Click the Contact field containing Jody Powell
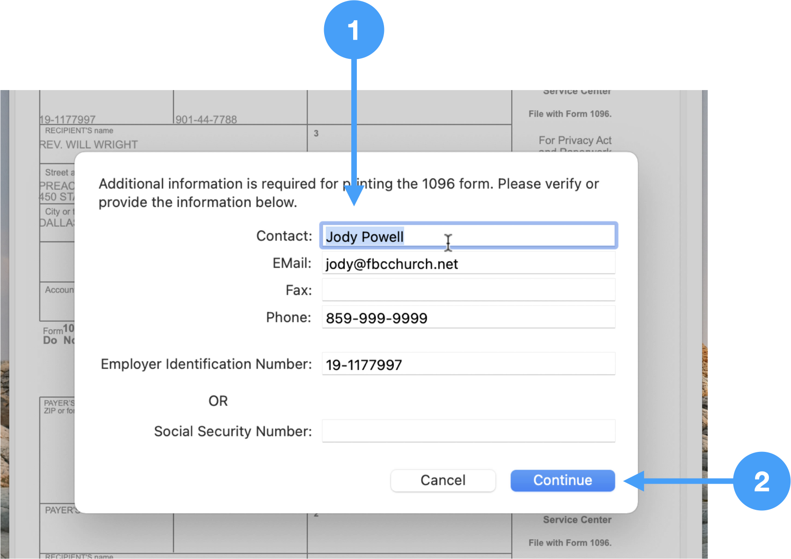Image resolution: width=791 pixels, height=559 pixels. (468, 236)
